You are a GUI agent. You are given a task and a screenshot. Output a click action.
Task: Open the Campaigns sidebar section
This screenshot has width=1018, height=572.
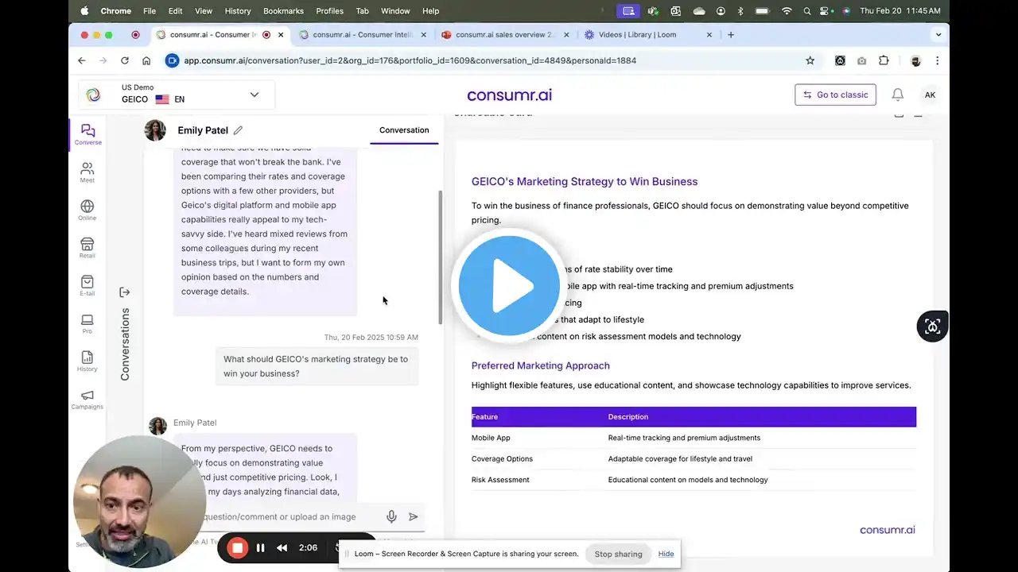(87, 399)
